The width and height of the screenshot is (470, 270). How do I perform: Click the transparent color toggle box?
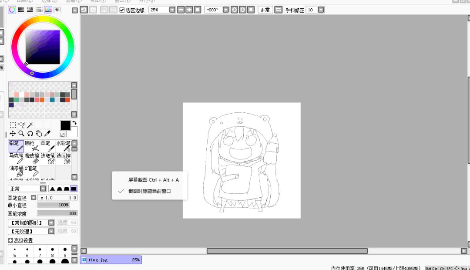[x=62, y=135]
